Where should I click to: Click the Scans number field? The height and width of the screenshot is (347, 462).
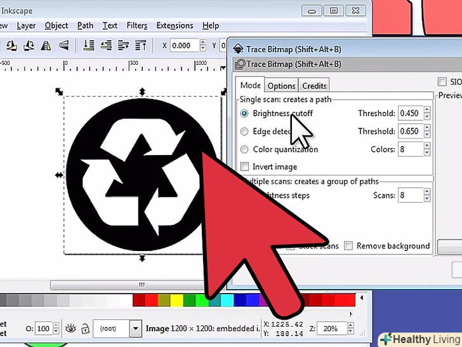411,195
